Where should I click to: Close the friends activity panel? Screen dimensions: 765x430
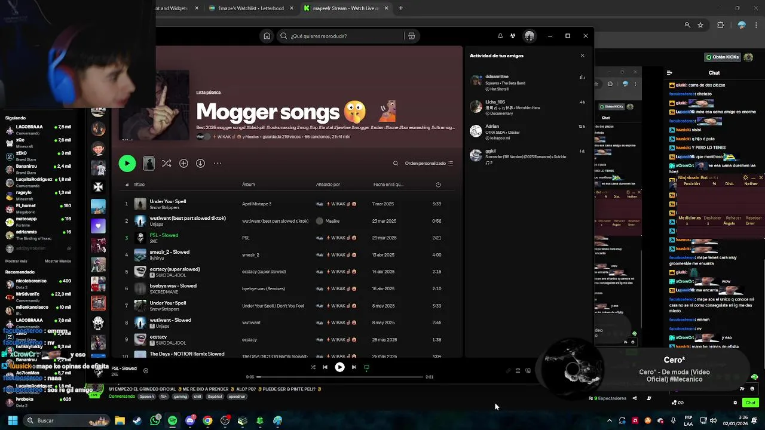tap(583, 56)
